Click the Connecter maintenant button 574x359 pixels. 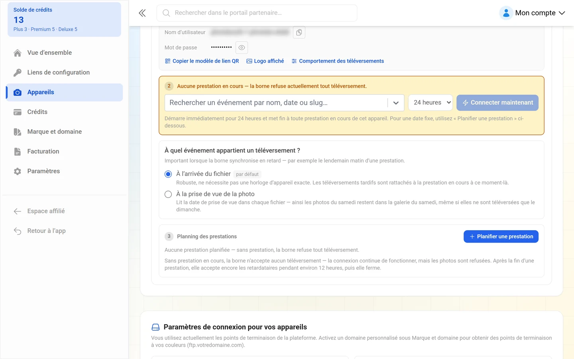[x=497, y=103]
